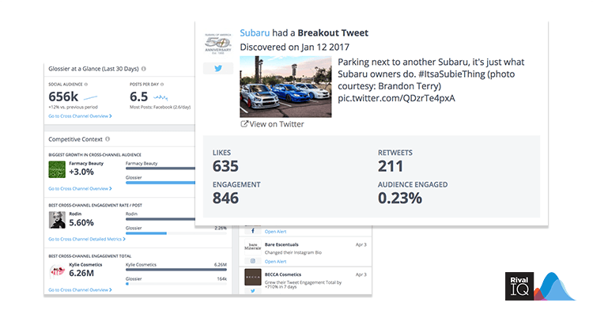Open Alert for Bare Escentuals Instagram change
This screenshot has width=593, height=314.
click(x=276, y=262)
